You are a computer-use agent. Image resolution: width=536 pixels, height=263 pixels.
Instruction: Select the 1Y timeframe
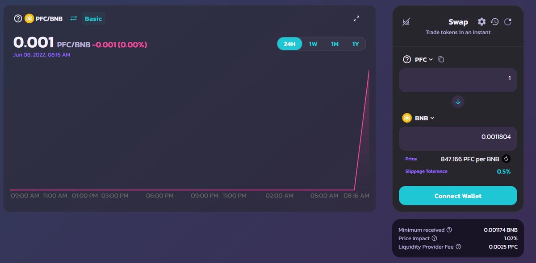pos(356,44)
